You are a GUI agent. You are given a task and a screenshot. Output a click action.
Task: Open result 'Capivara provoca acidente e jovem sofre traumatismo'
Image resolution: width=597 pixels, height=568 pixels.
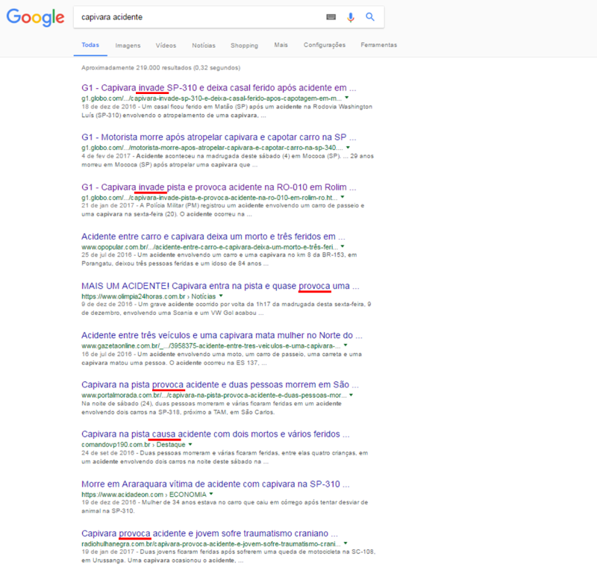[210, 534]
